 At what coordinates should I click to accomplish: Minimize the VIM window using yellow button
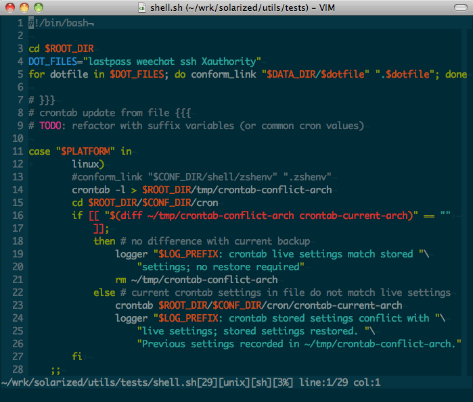[x=23, y=8]
